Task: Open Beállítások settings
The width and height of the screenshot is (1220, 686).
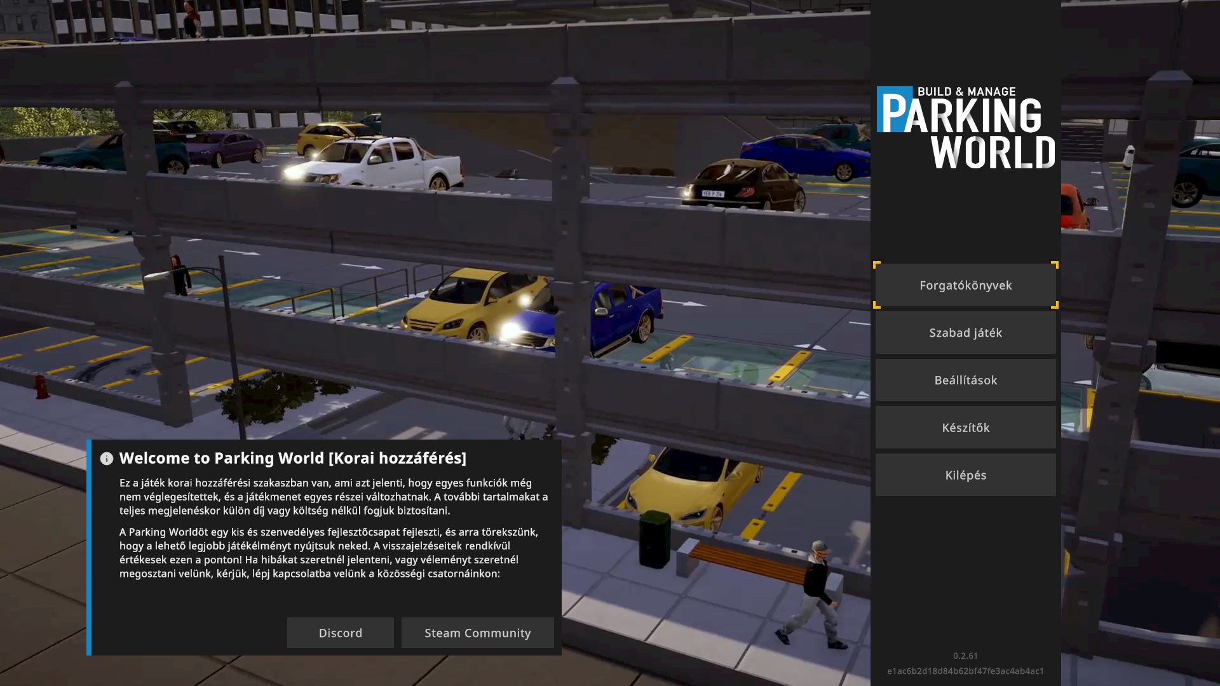Action: pyautogui.click(x=965, y=380)
